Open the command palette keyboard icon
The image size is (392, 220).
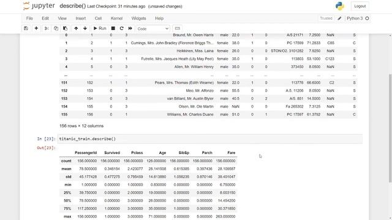coord(177,29)
